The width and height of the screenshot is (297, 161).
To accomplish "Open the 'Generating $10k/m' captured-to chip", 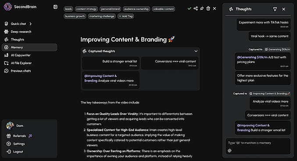I will pyautogui.click(x=277, y=49).
